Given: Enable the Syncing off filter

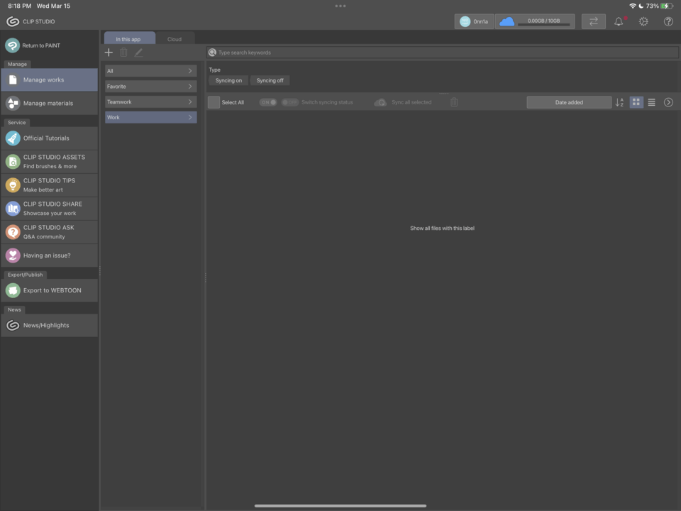Looking at the screenshot, I should [x=270, y=80].
